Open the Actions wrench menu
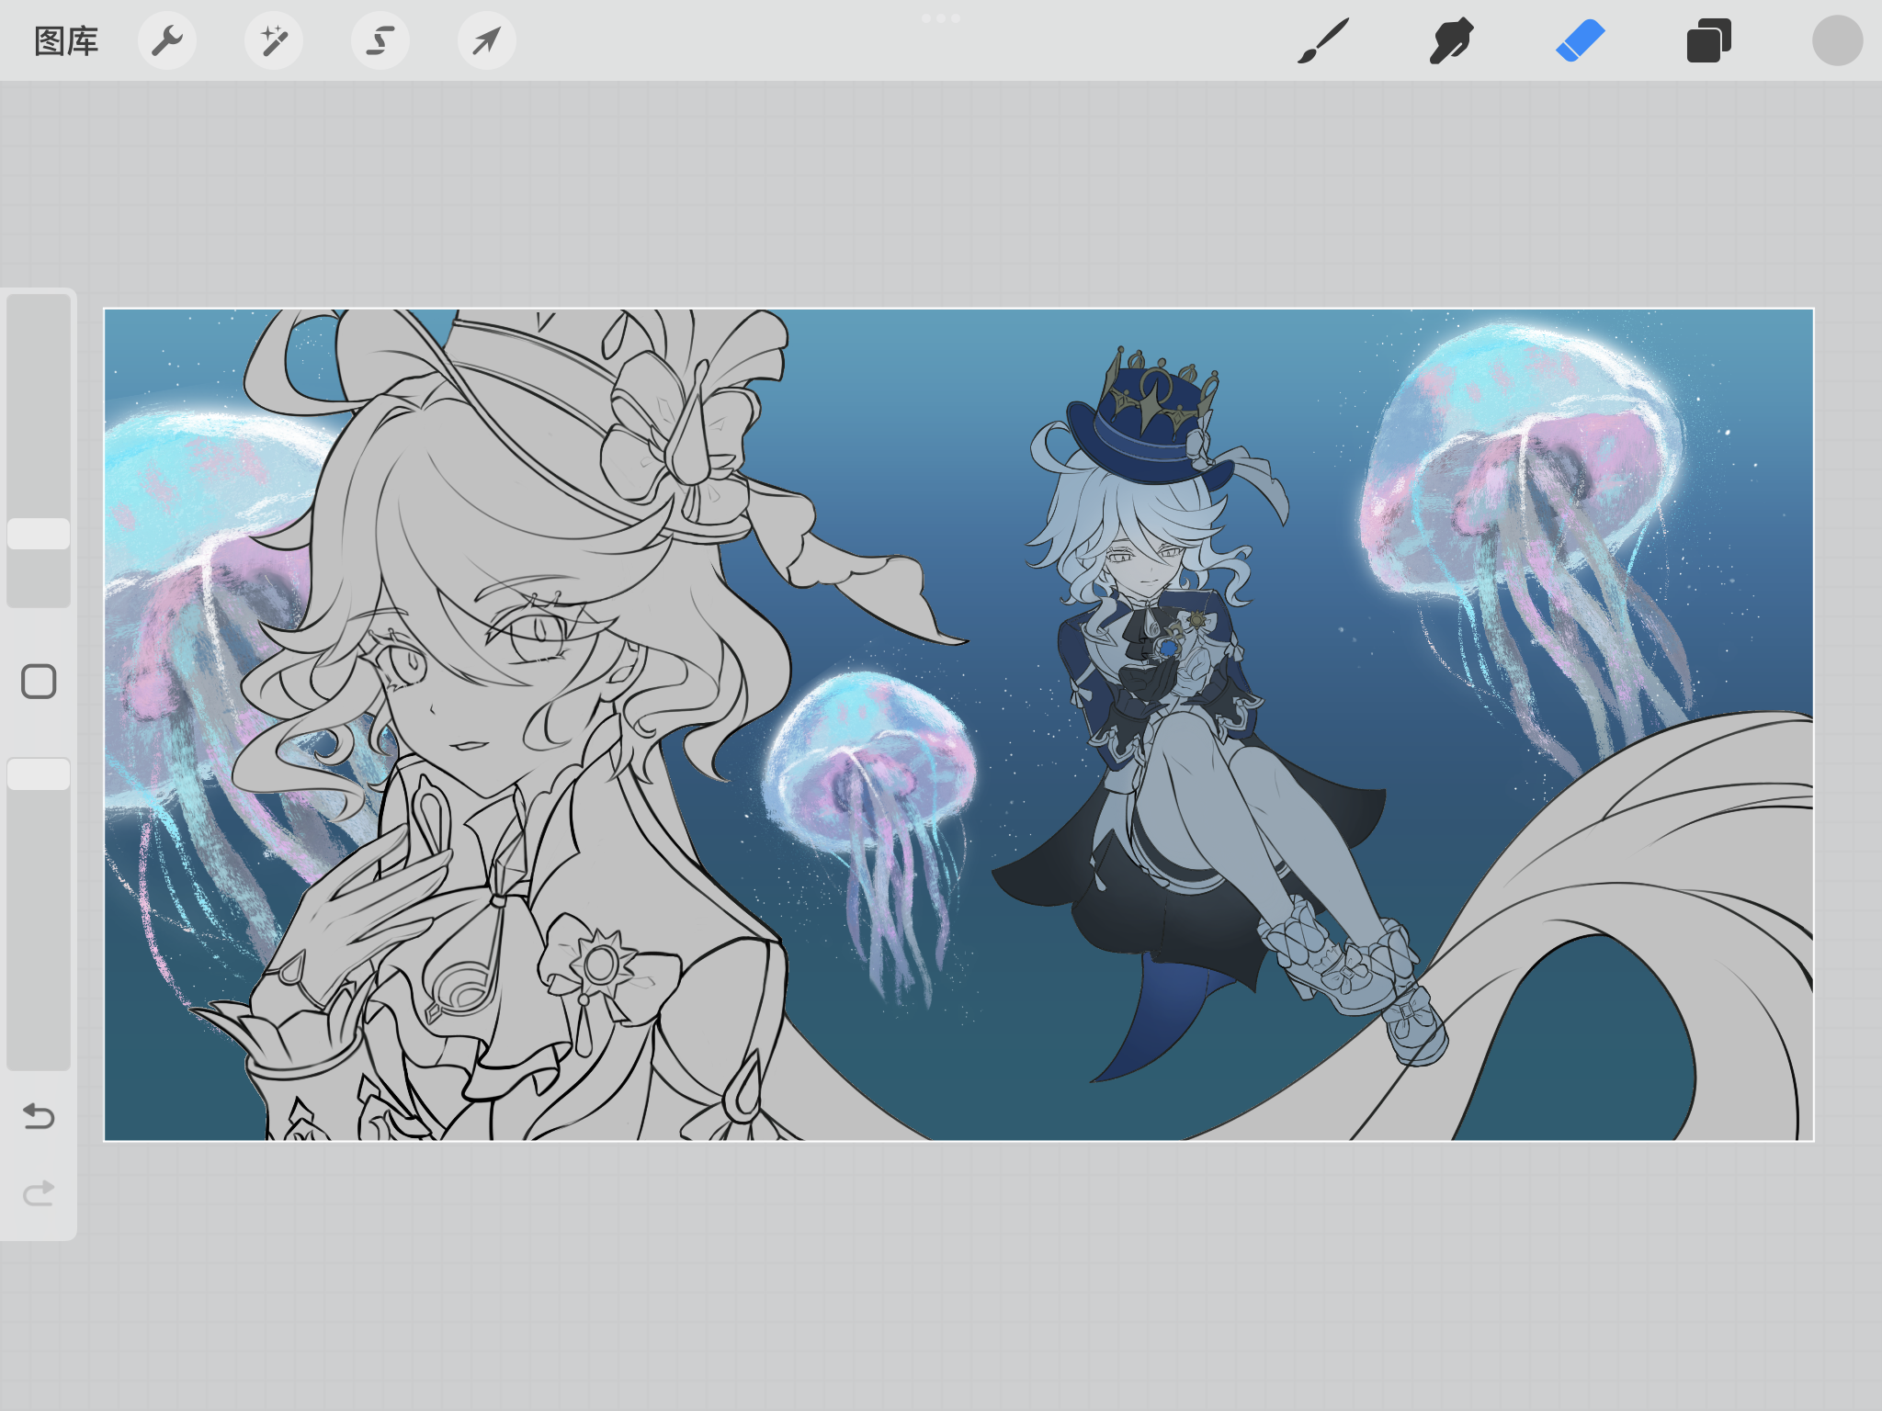1882x1411 pixels. [x=167, y=41]
